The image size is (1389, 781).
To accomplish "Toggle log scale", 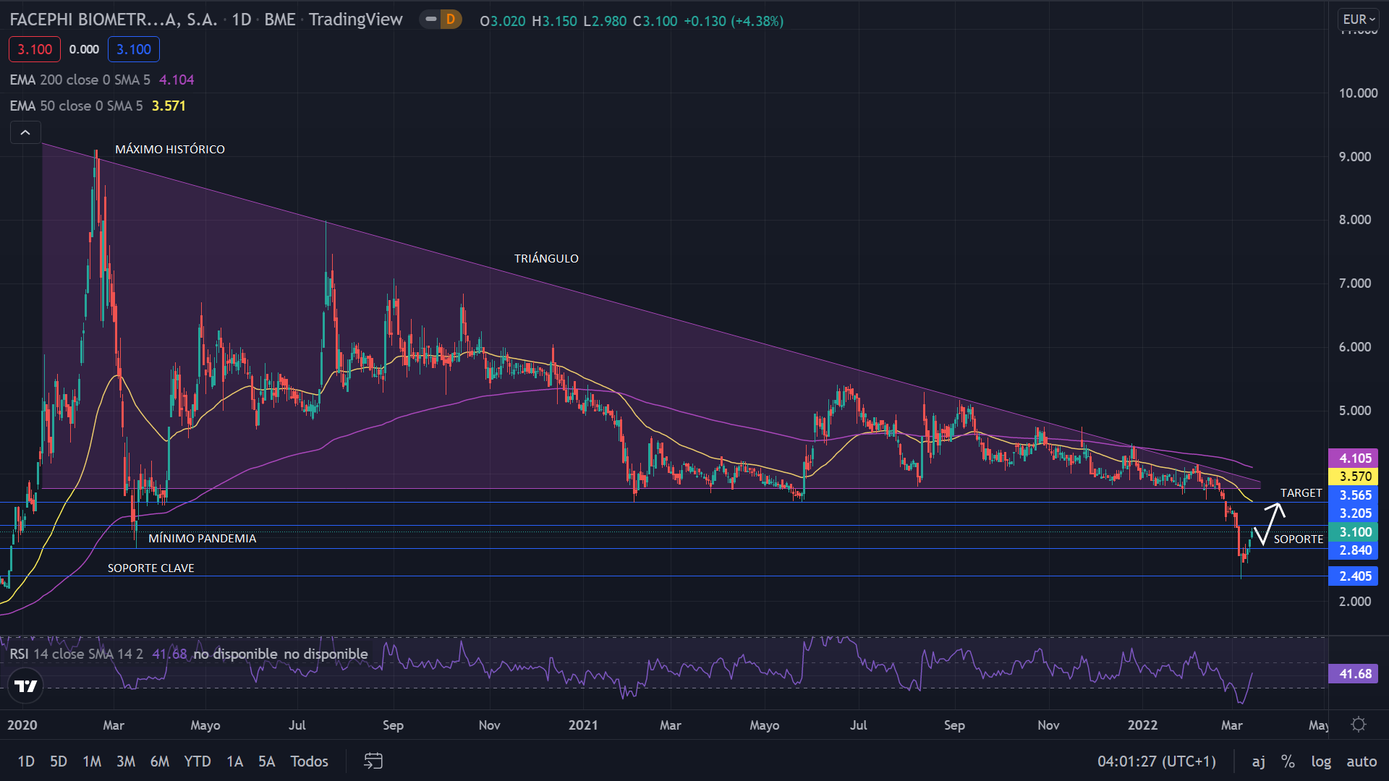I will pyautogui.click(x=1320, y=761).
